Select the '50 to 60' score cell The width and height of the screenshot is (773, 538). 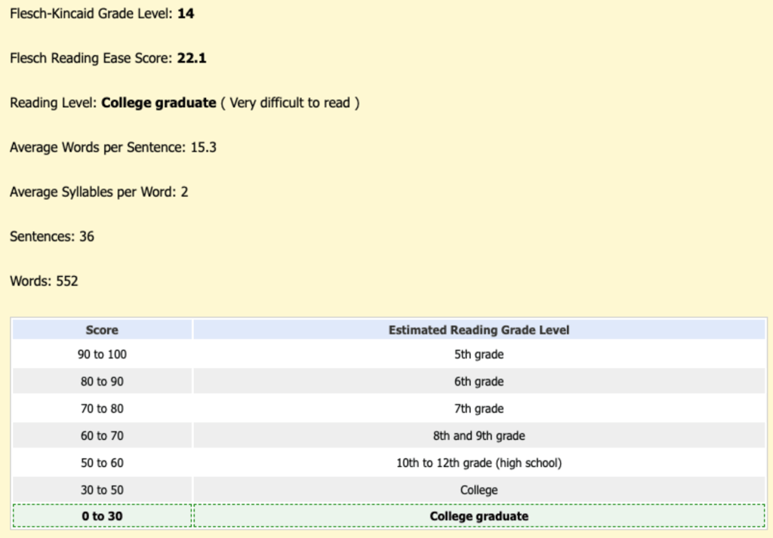coord(102,463)
